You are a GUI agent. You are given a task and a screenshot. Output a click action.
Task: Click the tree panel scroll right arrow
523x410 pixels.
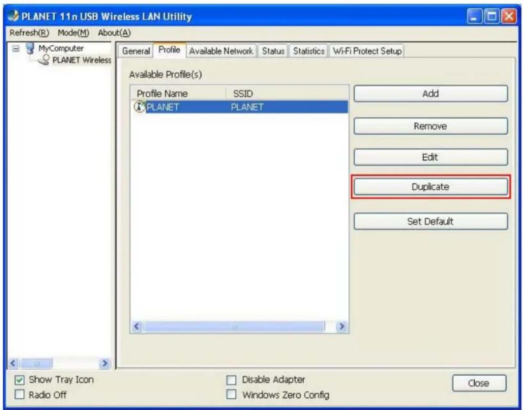(x=105, y=363)
